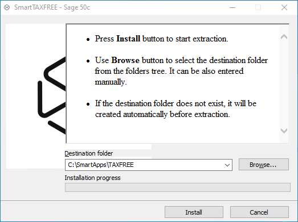Click the SmartTAXFREE - Sage 50c title text
Viewport: 298px width, 222px height.
pos(52,7)
